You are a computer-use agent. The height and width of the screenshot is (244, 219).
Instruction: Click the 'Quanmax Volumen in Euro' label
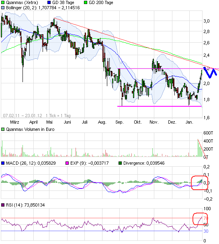coord(30,129)
